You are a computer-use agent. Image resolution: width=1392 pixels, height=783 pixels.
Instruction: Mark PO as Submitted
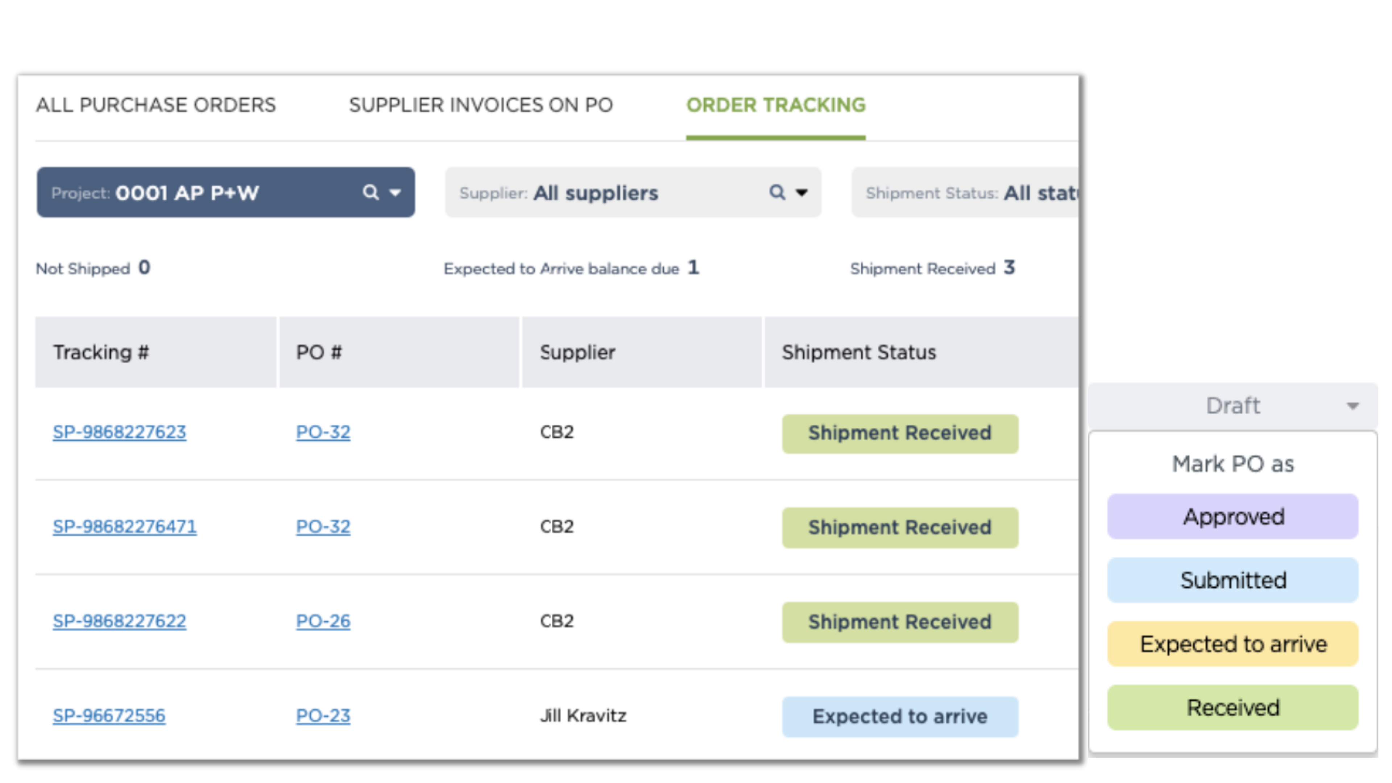click(x=1233, y=580)
